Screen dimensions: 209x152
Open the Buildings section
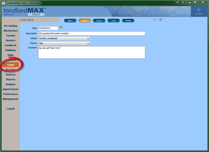coord(10,50)
